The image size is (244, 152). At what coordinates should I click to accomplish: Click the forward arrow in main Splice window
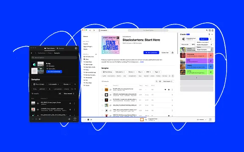[x=94, y=30]
